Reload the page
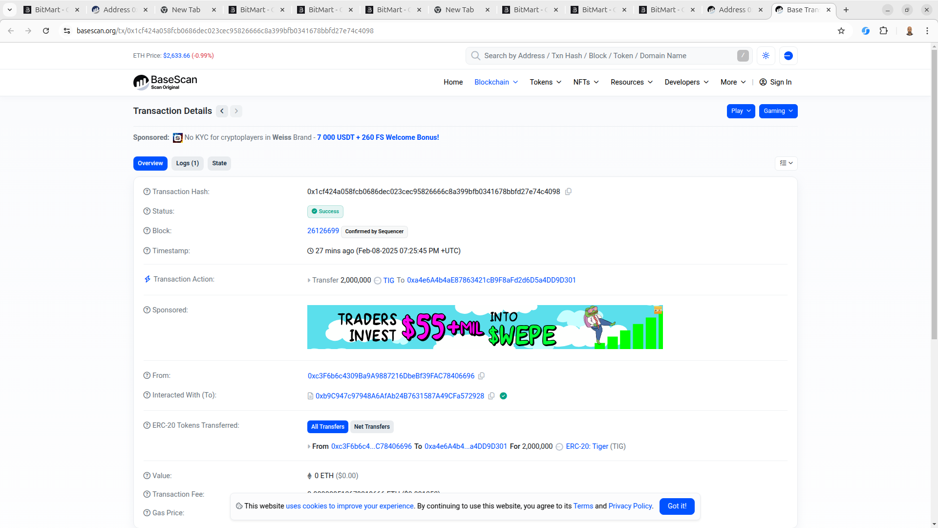Image resolution: width=938 pixels, height=528 pixels. (46, 31)
